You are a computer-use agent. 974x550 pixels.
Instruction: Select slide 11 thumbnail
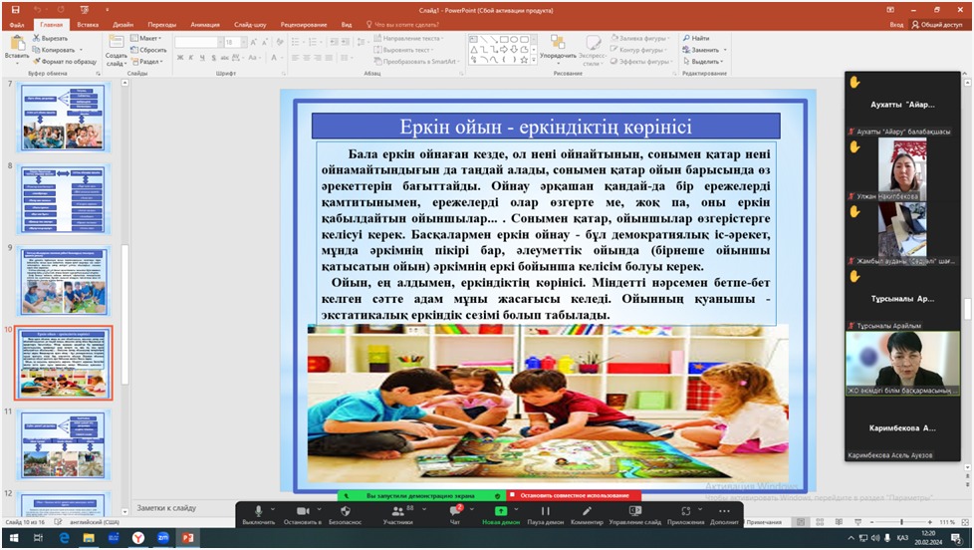[64, 445]
